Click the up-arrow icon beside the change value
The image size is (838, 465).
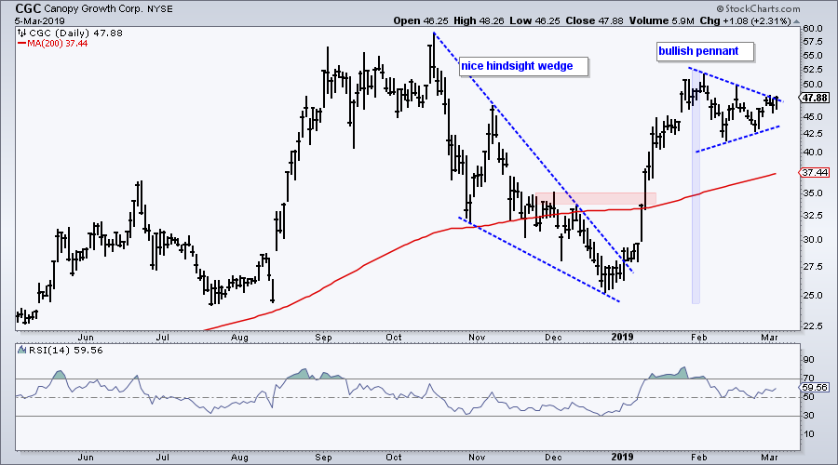(x=796, y=21)
